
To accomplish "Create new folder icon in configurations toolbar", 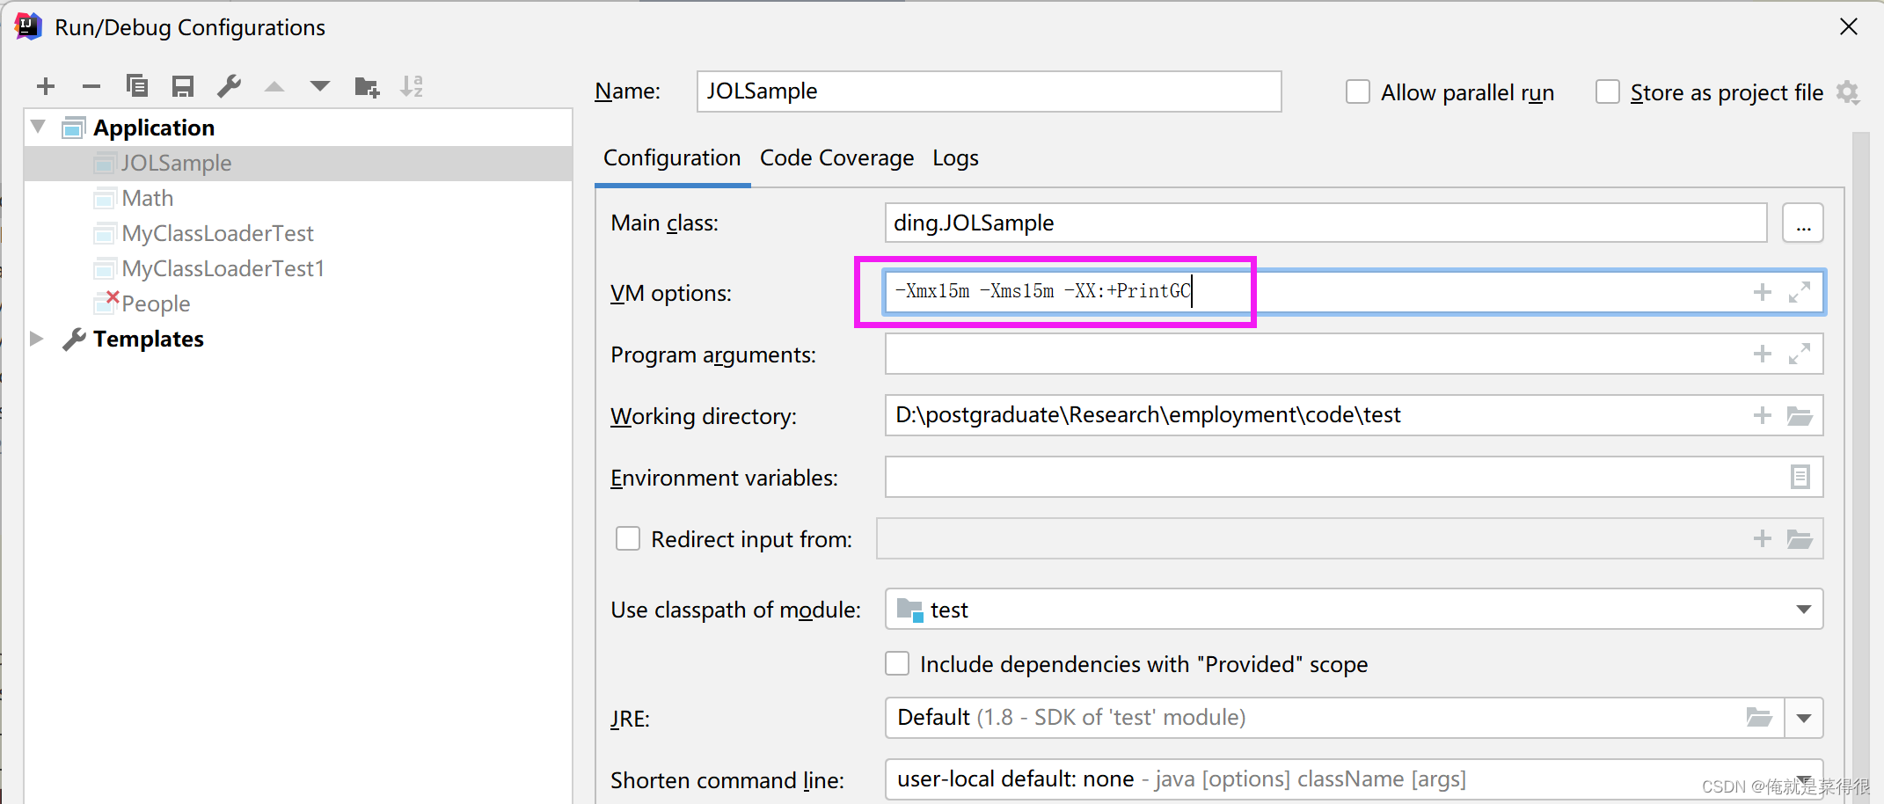I will (367, 86).
